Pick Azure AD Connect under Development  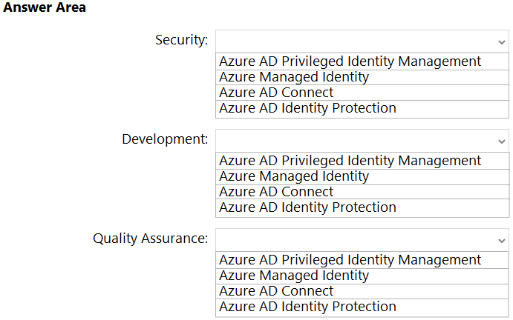click(x=276, y=192)
